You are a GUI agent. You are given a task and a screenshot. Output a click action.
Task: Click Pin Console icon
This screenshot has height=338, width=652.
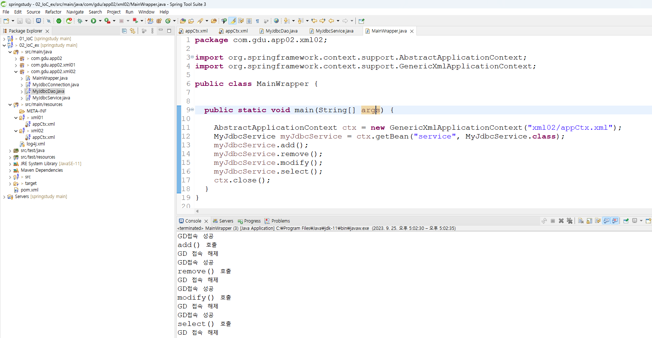point(626,221)
